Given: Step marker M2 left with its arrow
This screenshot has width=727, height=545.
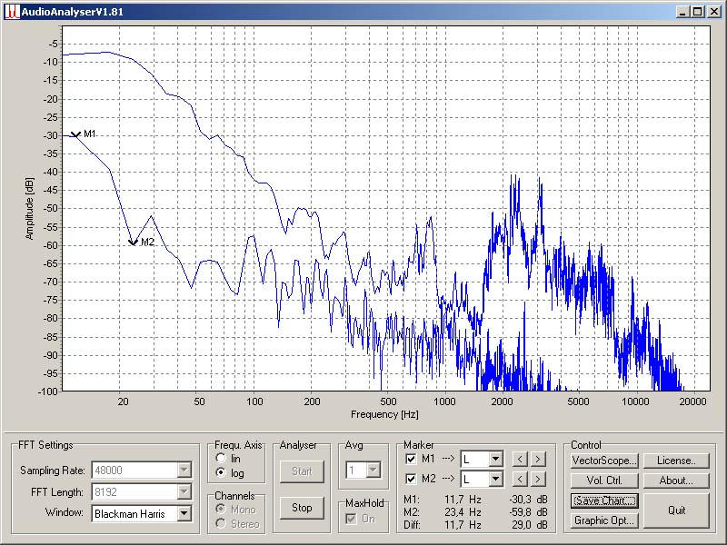Looking at the screenshot, I should (x=520, y=479).
